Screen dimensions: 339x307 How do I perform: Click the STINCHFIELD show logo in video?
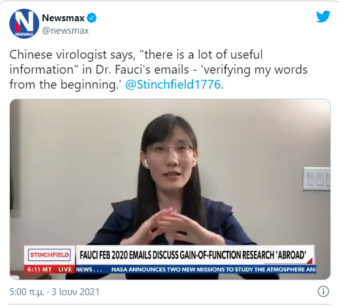point(49,255)
